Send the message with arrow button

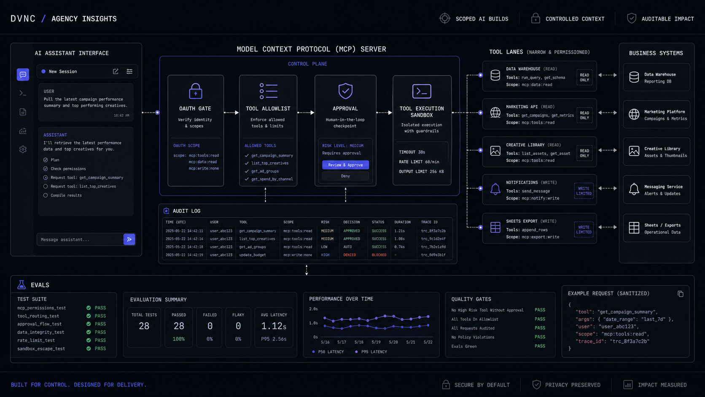(x=129, y=239)
